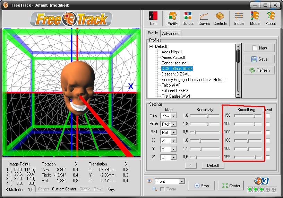Click the last grey status LED
The width and height of the screenshot is (283, 198).
[273, 189]
